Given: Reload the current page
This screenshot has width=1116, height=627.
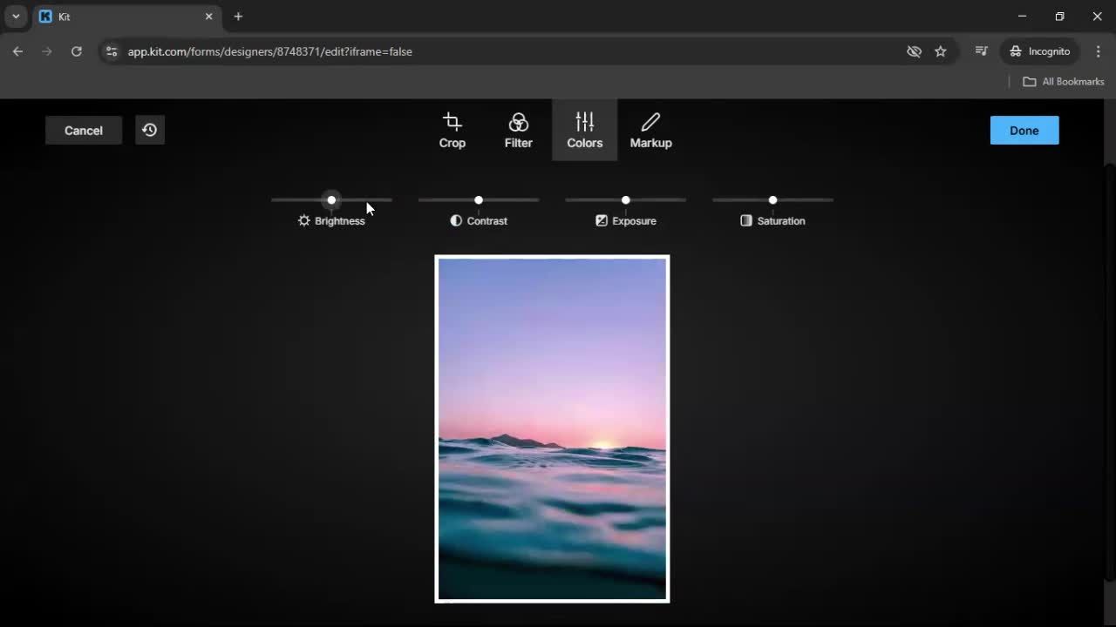Looking at the screenshot, I should (x=77, y=51).
